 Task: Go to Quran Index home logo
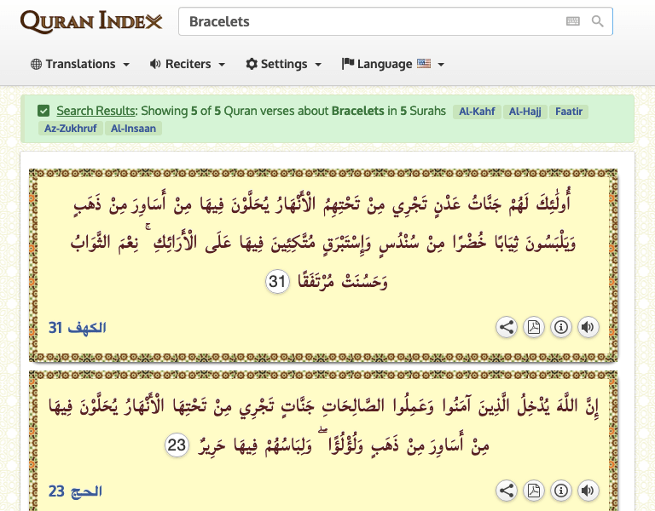coord(91,22)
